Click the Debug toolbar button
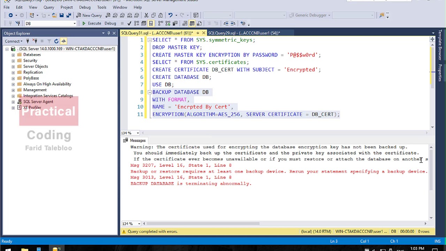The image size is (446, 251). (x=110, y=23)
